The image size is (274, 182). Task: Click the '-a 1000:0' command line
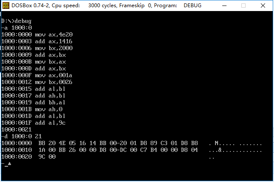[x=17, y=28]
